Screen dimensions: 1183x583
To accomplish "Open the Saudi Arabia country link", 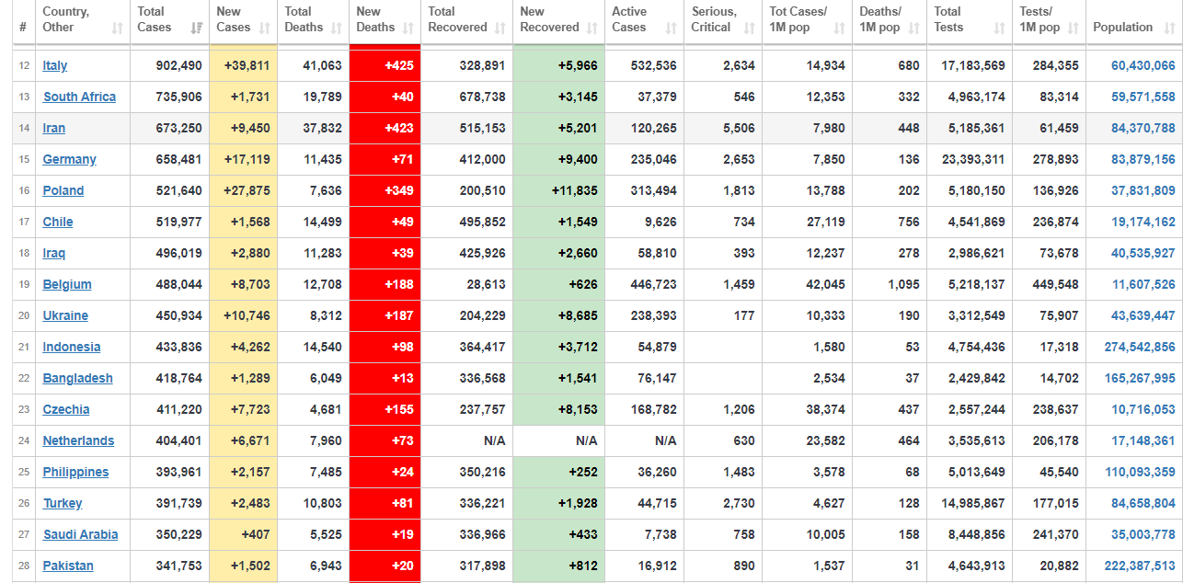I will pos(80,534).
